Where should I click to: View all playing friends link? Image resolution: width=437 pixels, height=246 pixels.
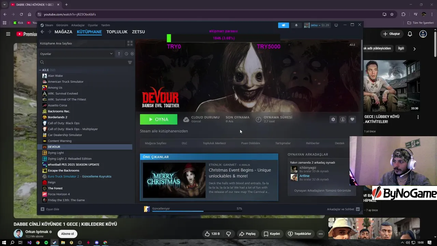coord(322,191)
